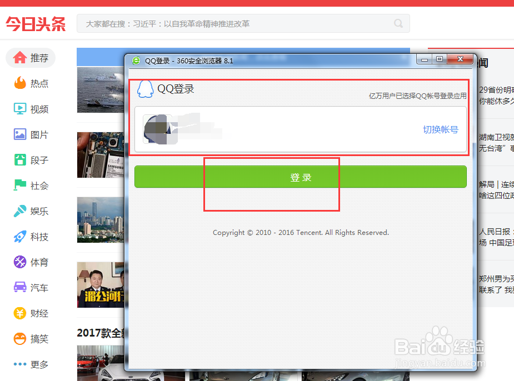Viewport: 514px width, 381px height.
Task: Click the 汽车 car icon
Action: [20, 287]
